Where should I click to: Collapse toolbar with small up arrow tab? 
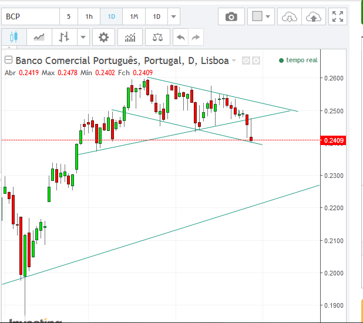tap(9, 47)
